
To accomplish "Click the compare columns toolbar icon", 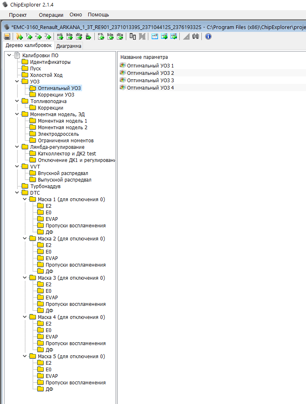I will coord(133,36).
